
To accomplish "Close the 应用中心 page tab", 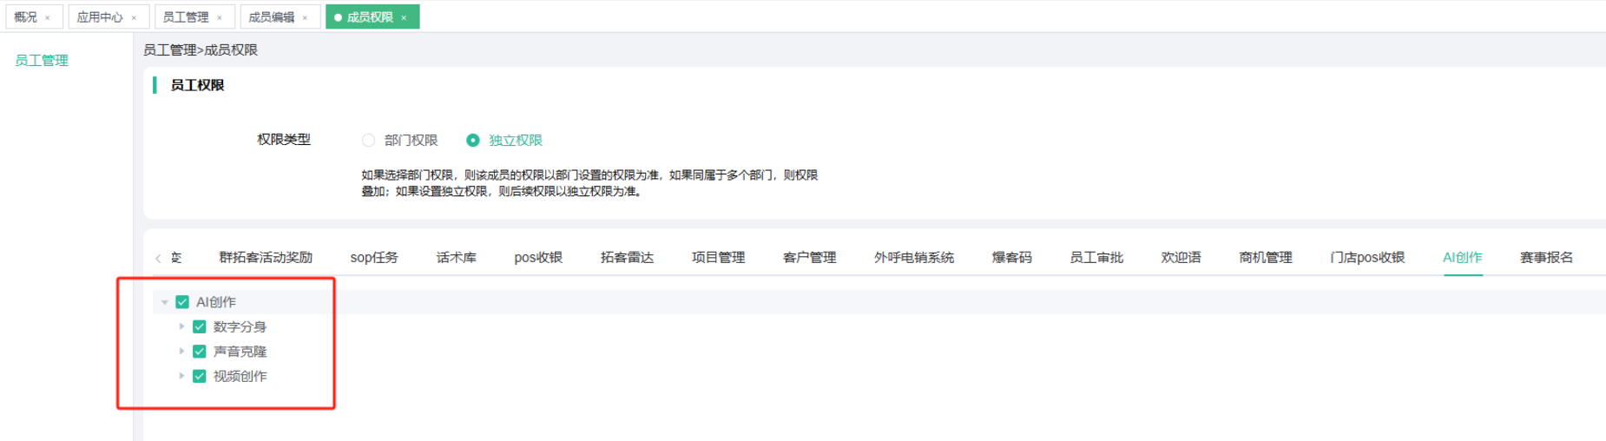I will (x=134, y=18).
